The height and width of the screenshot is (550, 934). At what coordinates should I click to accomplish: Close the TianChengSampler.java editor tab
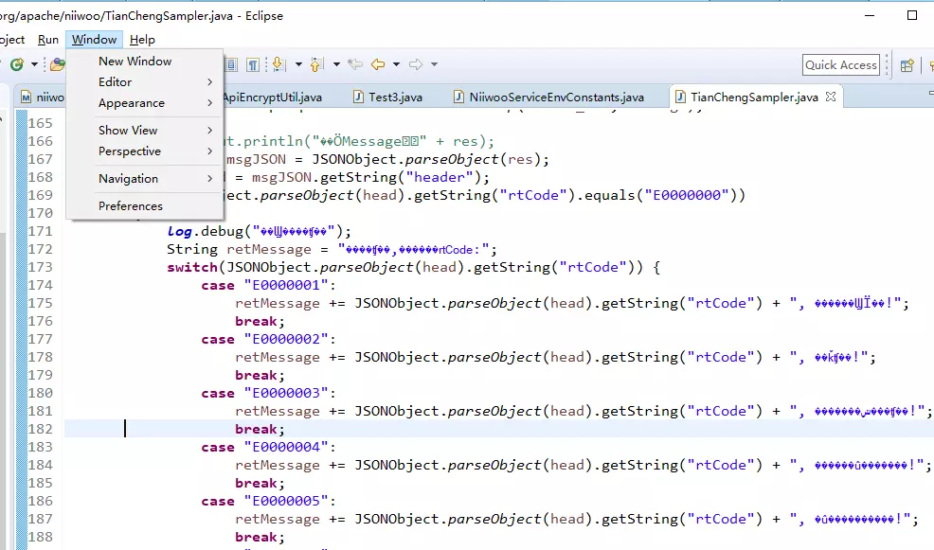point(831,98)
